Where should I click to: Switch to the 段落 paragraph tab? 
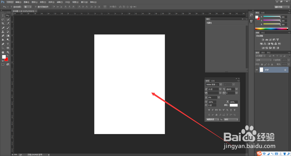213,81
